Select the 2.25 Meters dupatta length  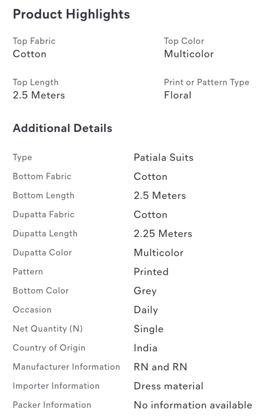(x=163, y=234)
